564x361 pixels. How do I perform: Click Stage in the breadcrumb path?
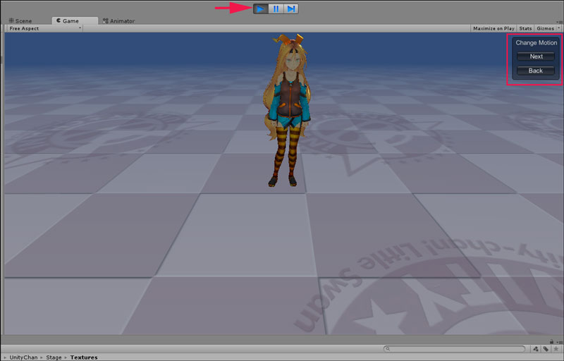pyautogui.click(x=54, y=357)
